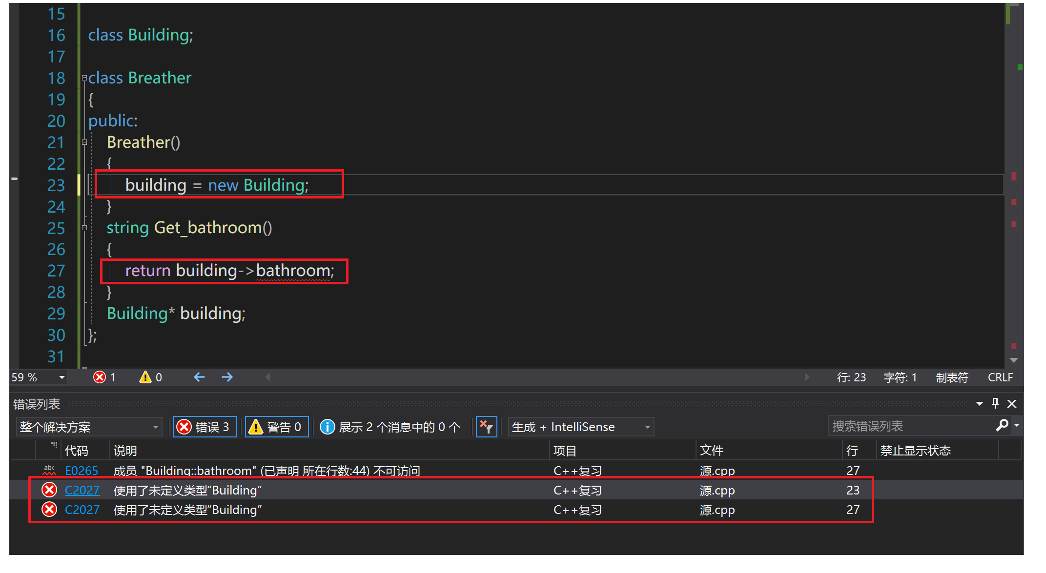The width and height of the screenshot is (1046, 573).
Task: Open the 整个解决方案 scope dropdown
Action: (89, 427)
